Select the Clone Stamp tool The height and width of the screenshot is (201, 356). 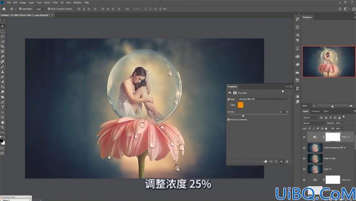click(x=3, y=72)
